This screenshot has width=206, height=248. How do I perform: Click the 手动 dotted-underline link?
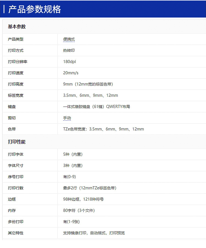pyautogui.click(x=67, y=118)
